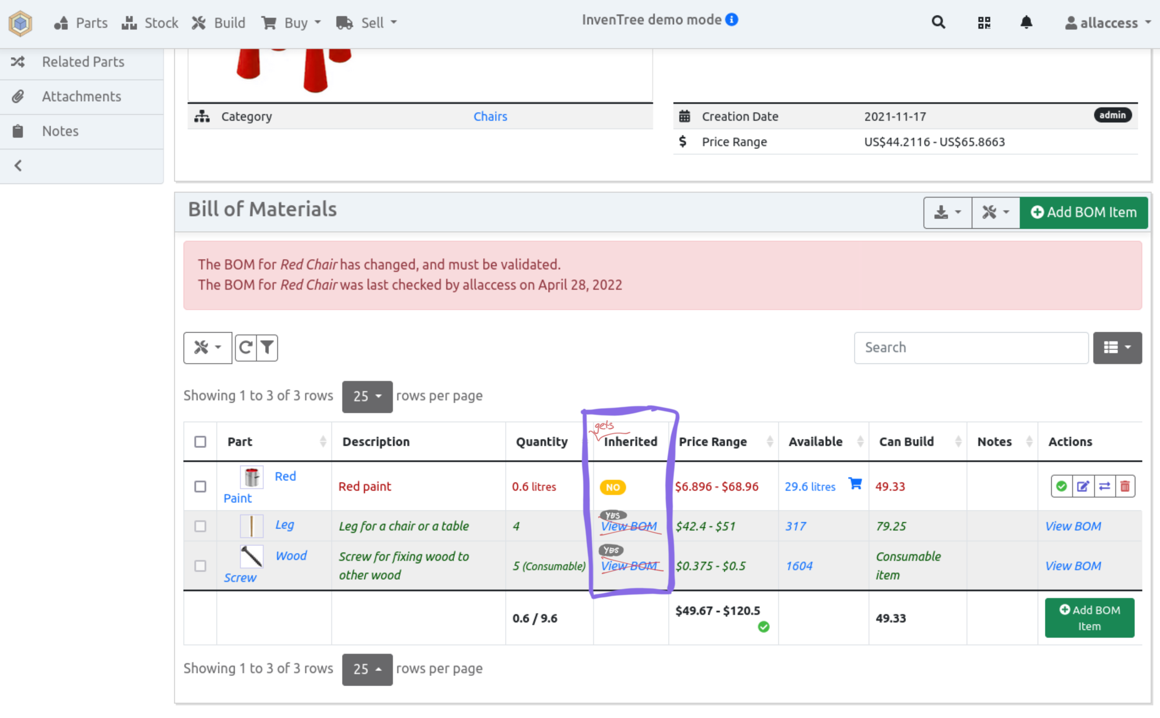The image size is (1160, 718).
Task: Click the header Add BOM Item button
Action: pos(1084,212)
